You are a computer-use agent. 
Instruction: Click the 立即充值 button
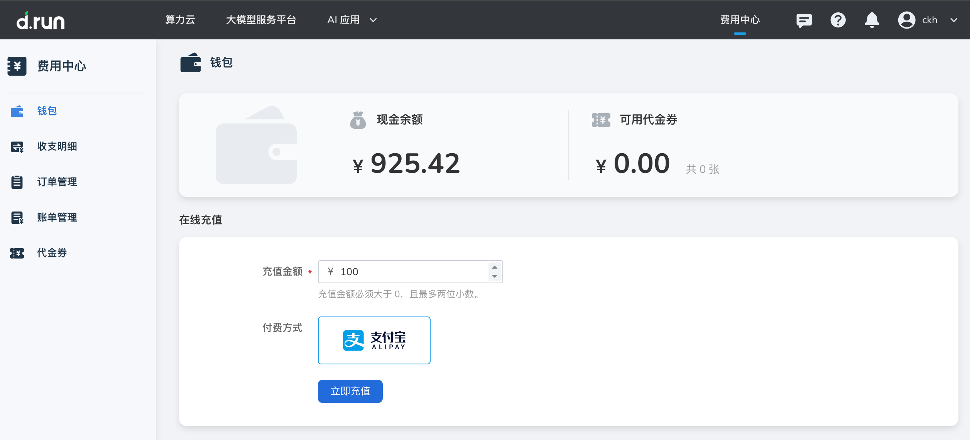(350, 391)
